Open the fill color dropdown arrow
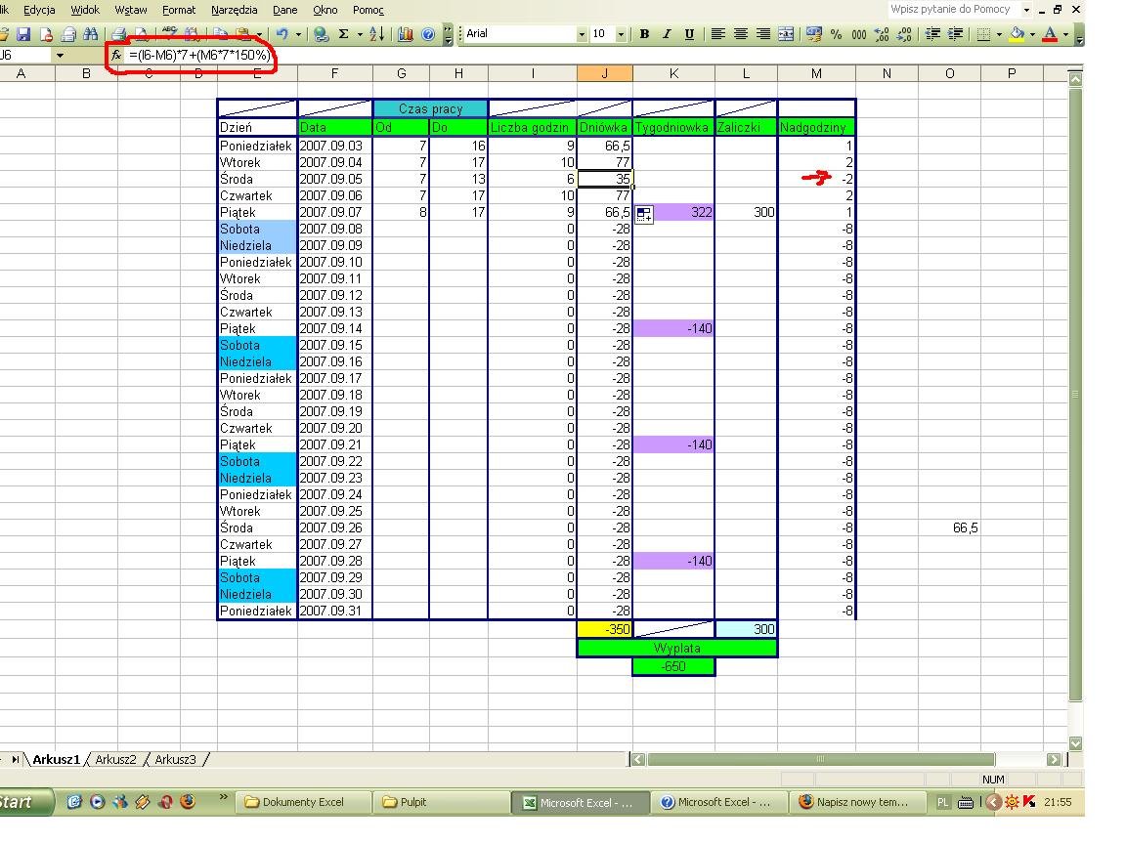1126x844 pixels. 1032,34
